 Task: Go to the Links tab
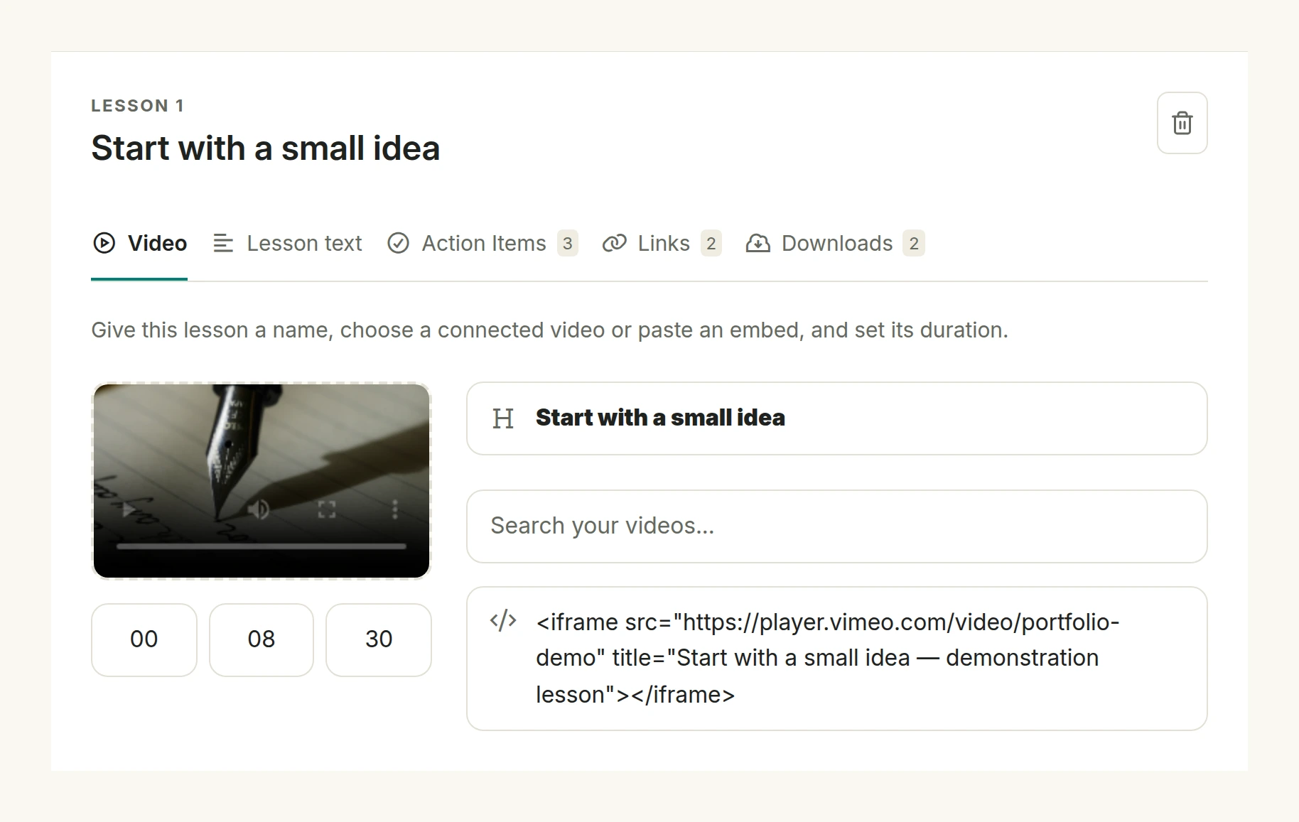(x=662, y=244)
